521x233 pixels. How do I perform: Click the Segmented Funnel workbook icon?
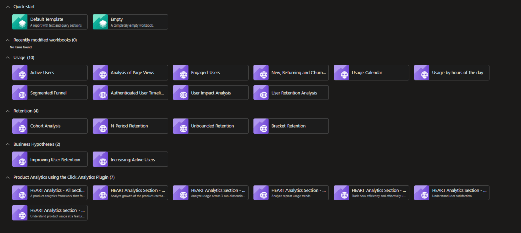coord(20,93)
